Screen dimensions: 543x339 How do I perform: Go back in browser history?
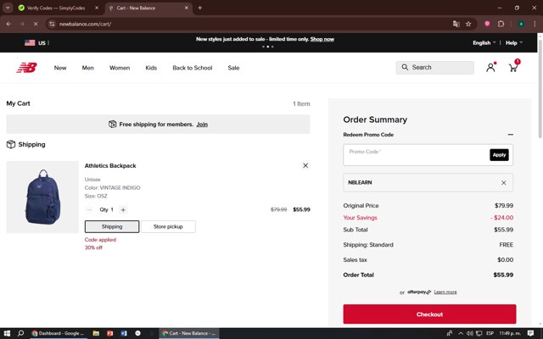8,24
